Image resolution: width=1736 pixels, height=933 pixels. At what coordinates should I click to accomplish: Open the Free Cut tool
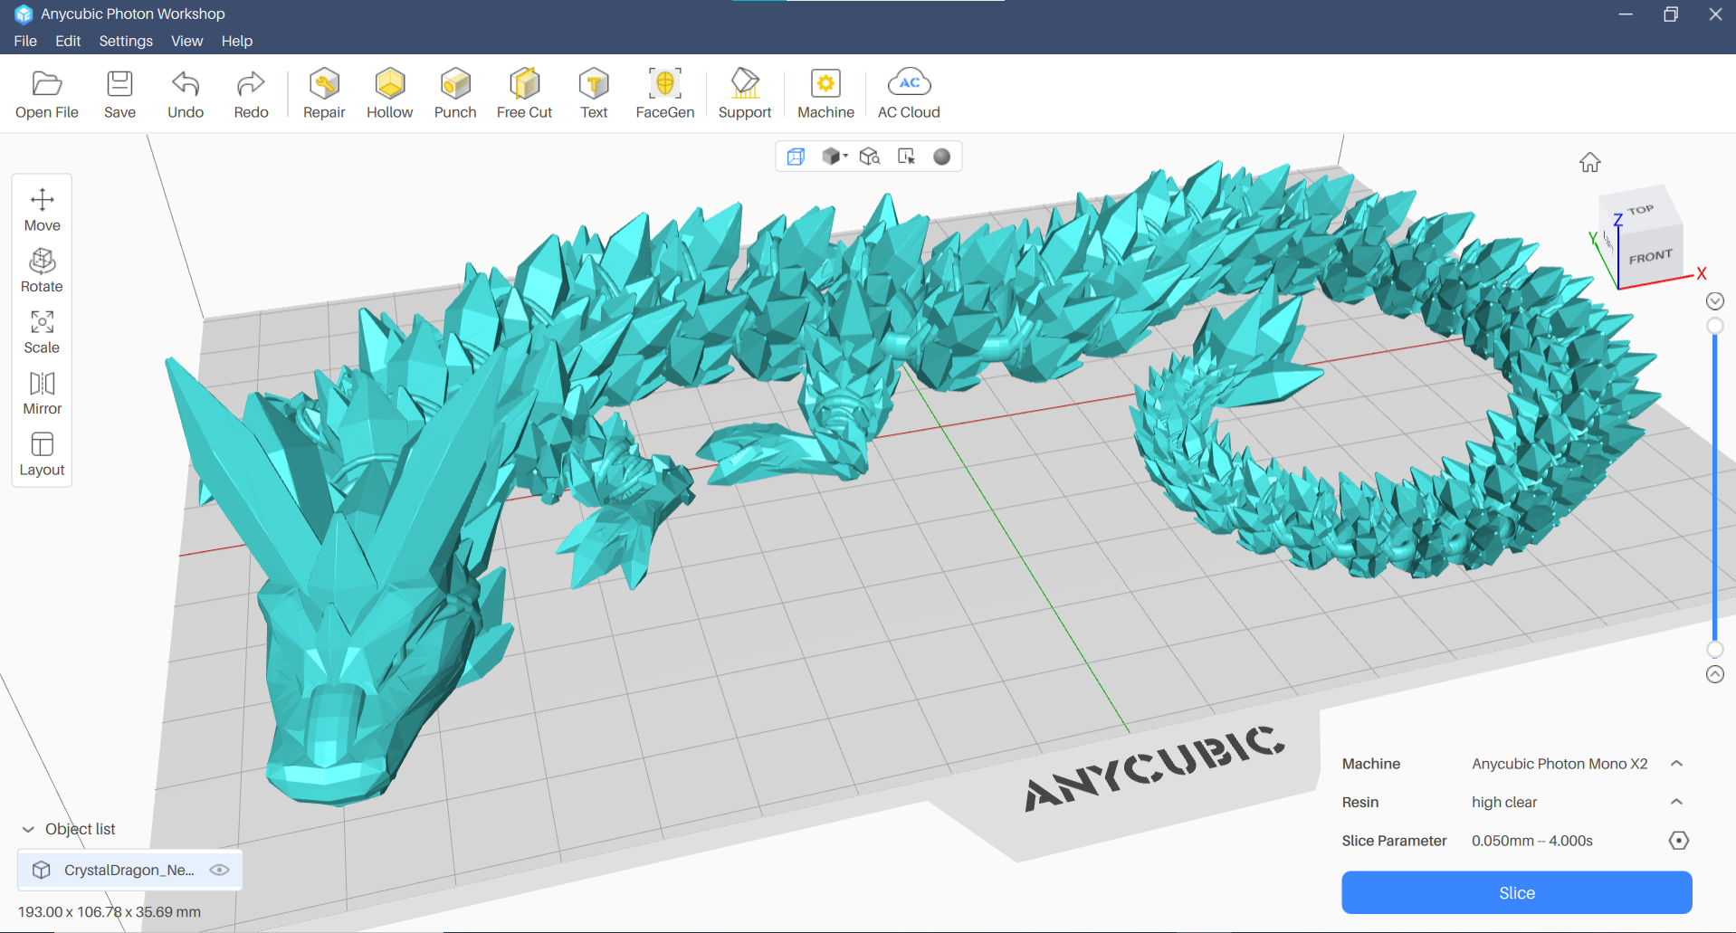[524, 94]
